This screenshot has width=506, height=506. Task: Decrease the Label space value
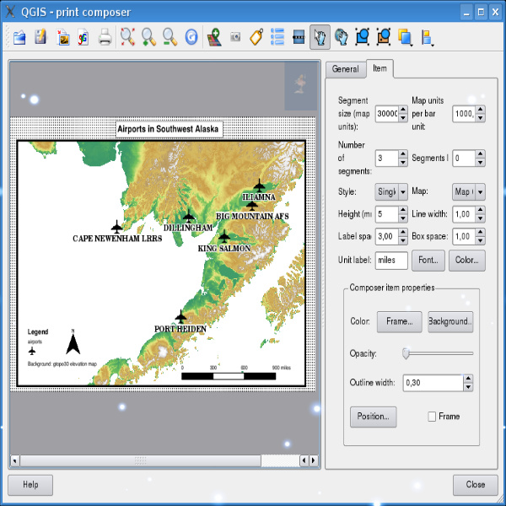click(403, 240)
